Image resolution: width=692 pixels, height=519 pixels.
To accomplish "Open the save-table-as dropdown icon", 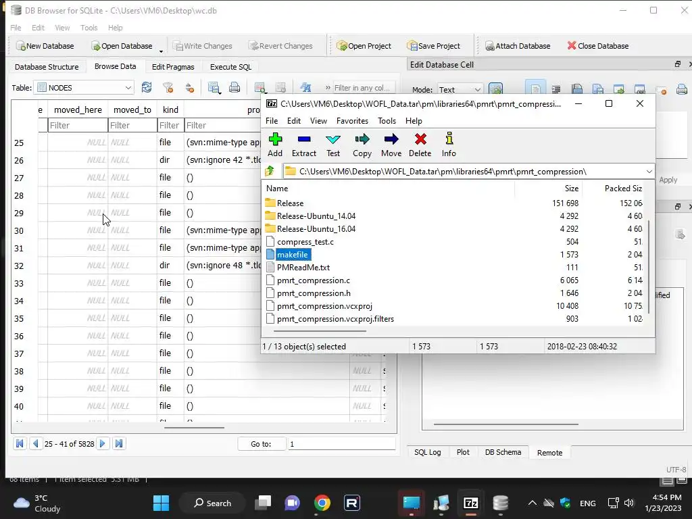I will tap(214, 87).
